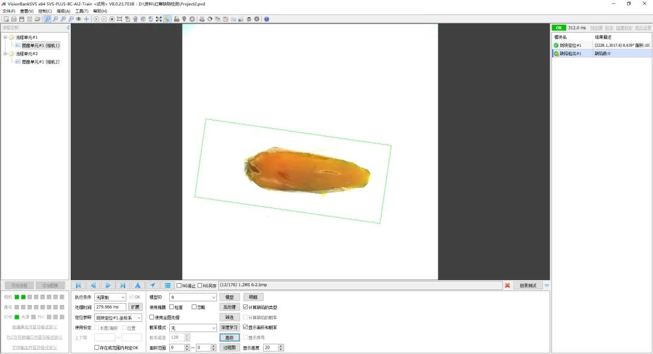
Task: Tick the 使用全图处理 checkbox
Action: point(152,317)
